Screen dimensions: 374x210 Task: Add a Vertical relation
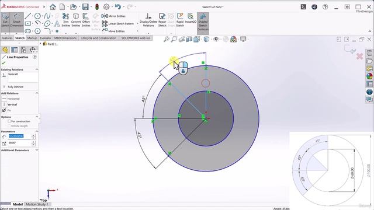tap(9, 104)
